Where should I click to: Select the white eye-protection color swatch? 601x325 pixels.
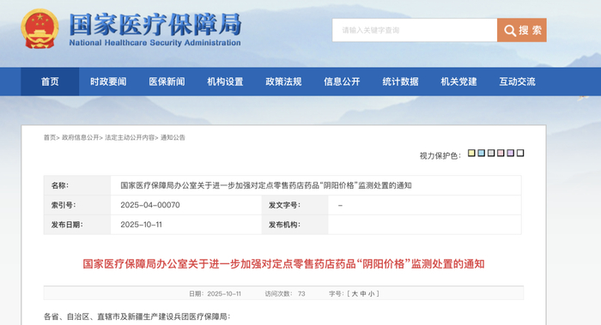point(520,153)
